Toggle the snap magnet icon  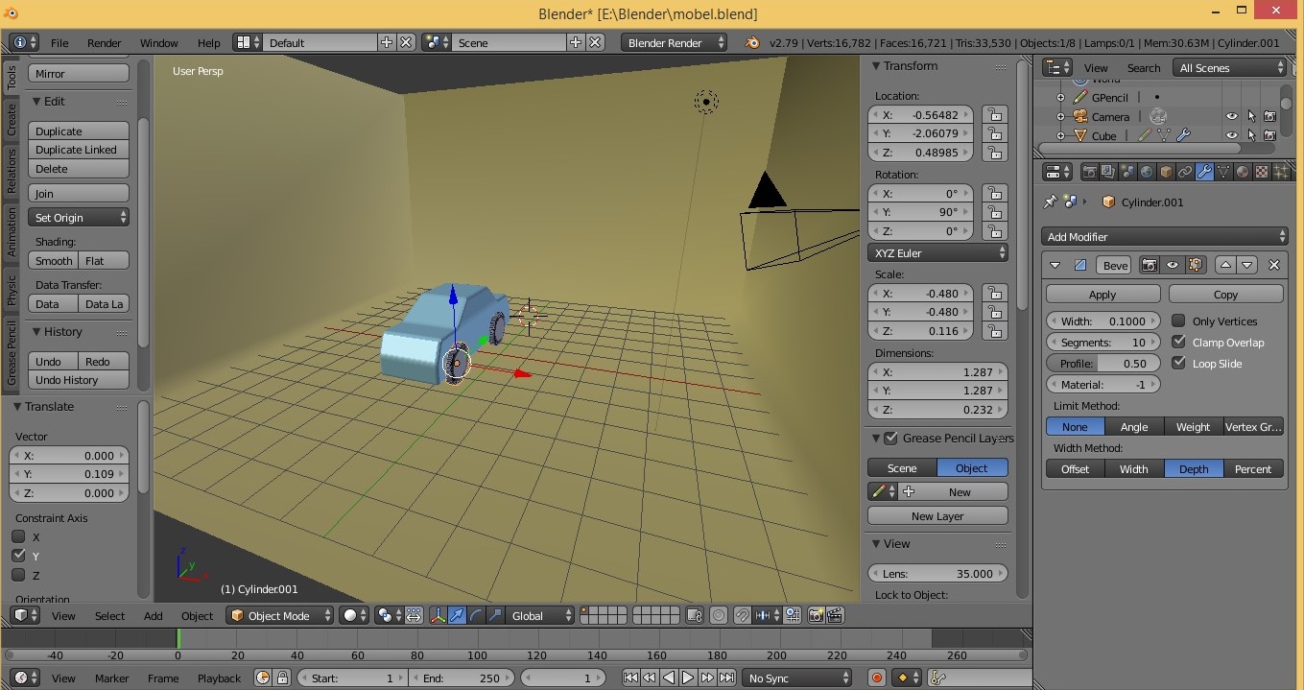click(742, 615)
